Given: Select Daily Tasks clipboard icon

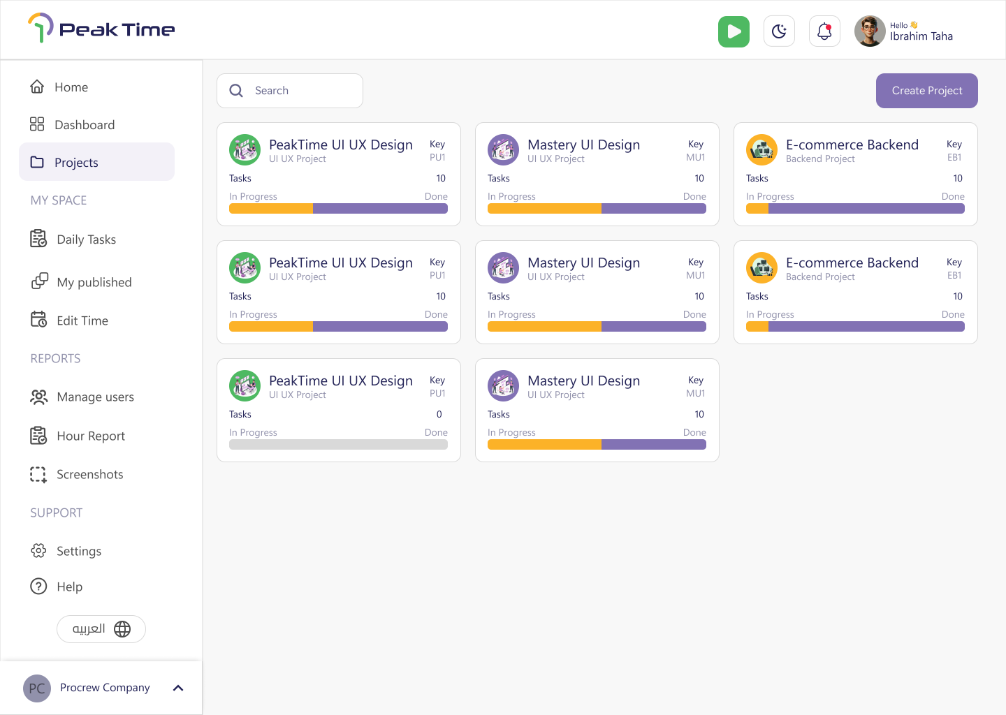Looking at the screenshot, I should 38,239.
